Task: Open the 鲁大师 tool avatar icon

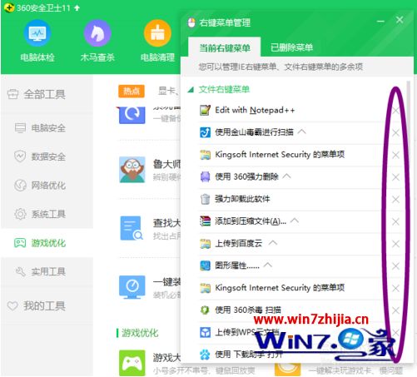Action: 132,170
